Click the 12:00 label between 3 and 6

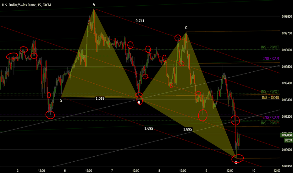pos(41,170)
